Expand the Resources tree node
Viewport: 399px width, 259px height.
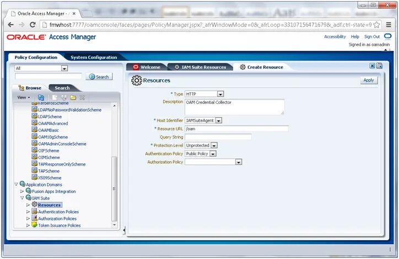tap(28, 205)
